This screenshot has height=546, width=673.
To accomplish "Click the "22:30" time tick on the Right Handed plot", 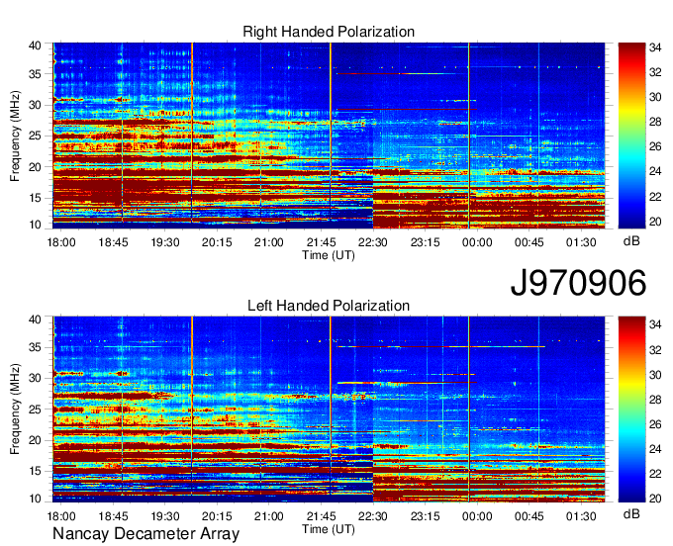I will [373, 242].
